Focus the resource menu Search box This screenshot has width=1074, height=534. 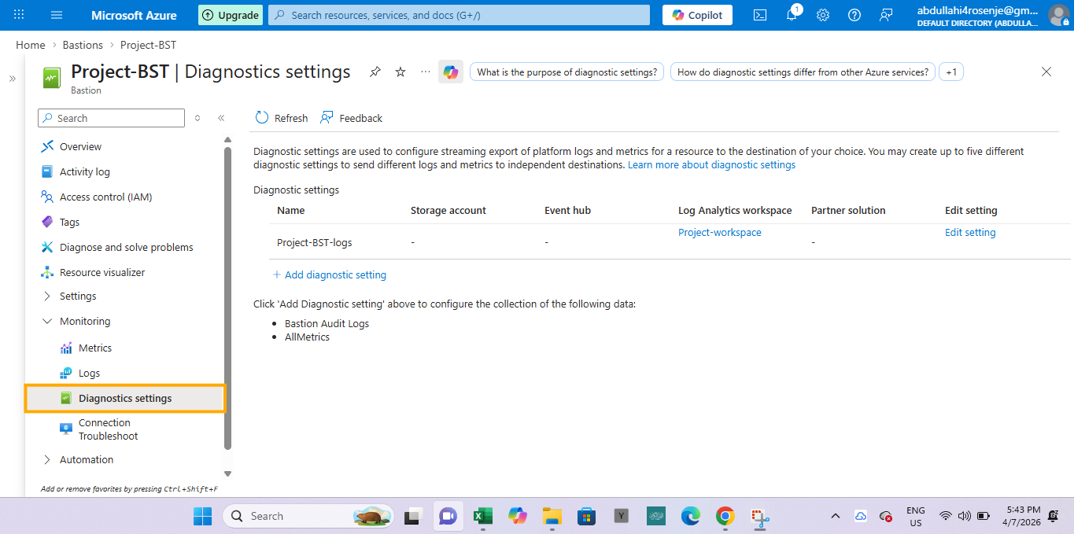[111, 118]
